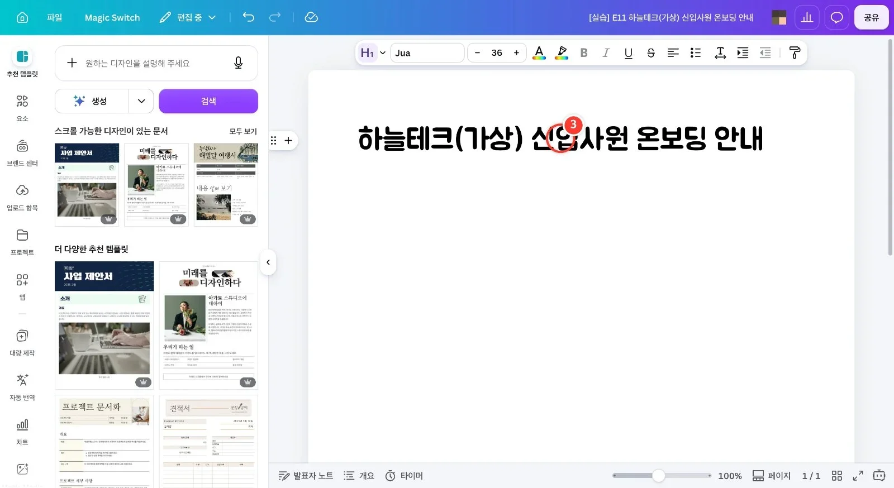Screen dimensions: 894x488
Task: Open the 차트 charts panel
Action: (x=22, y=432)
